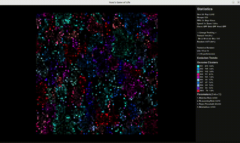Minimize the Game of Life window
This screenshot has height=143, width=240.
pos(233,2)
